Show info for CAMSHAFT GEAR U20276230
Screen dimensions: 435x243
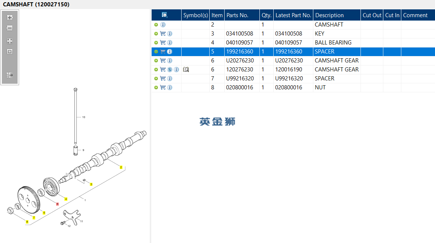[170, 61]
